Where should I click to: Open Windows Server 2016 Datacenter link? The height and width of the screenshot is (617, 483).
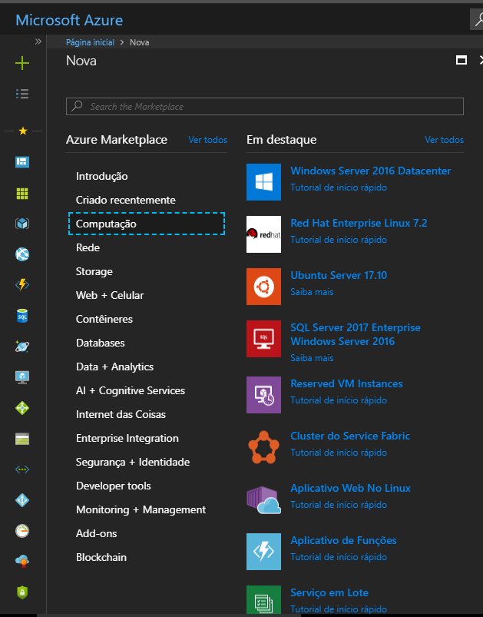click(x=371, y=171)
